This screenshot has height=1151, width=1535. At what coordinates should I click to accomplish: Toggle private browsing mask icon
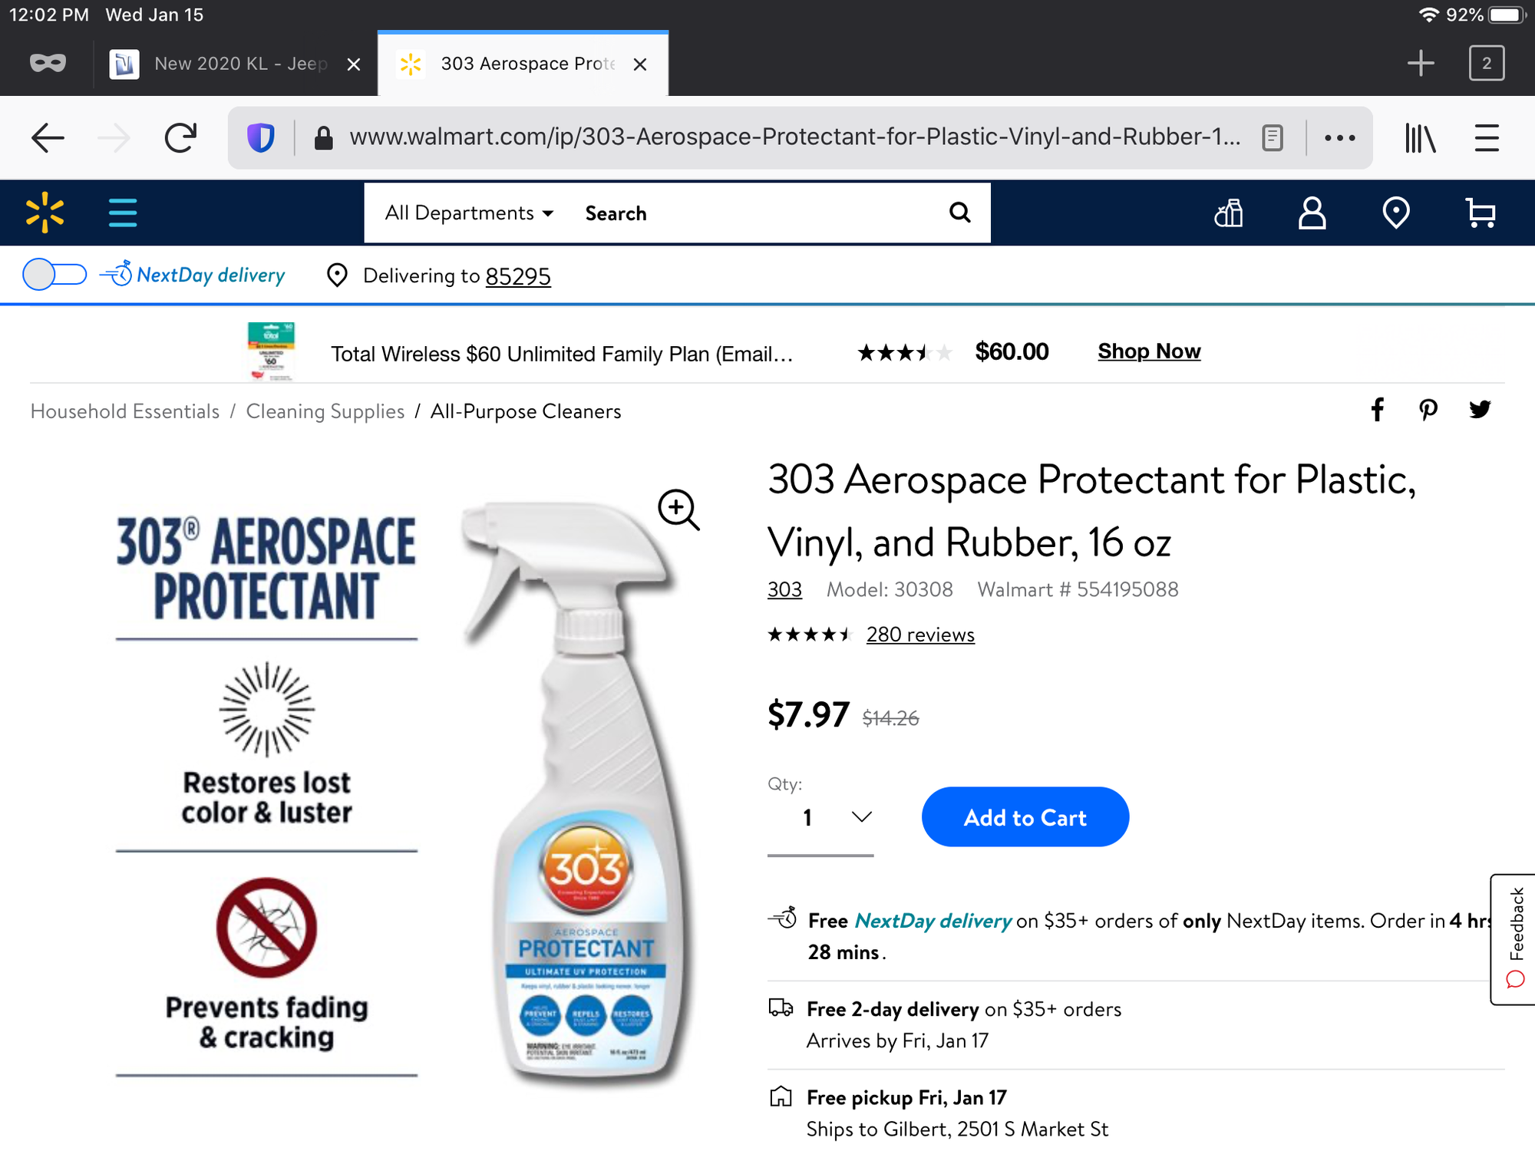click(x=48, y=64)
